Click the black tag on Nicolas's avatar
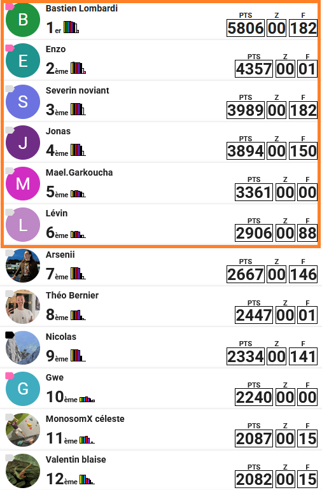Viewport: 322px width, 490px height. pos(10,335)
